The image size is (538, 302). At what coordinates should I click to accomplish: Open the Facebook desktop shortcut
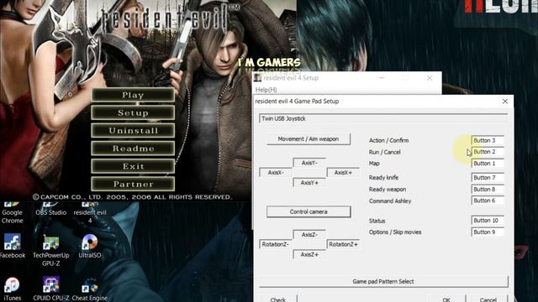(x=13, y=246)
